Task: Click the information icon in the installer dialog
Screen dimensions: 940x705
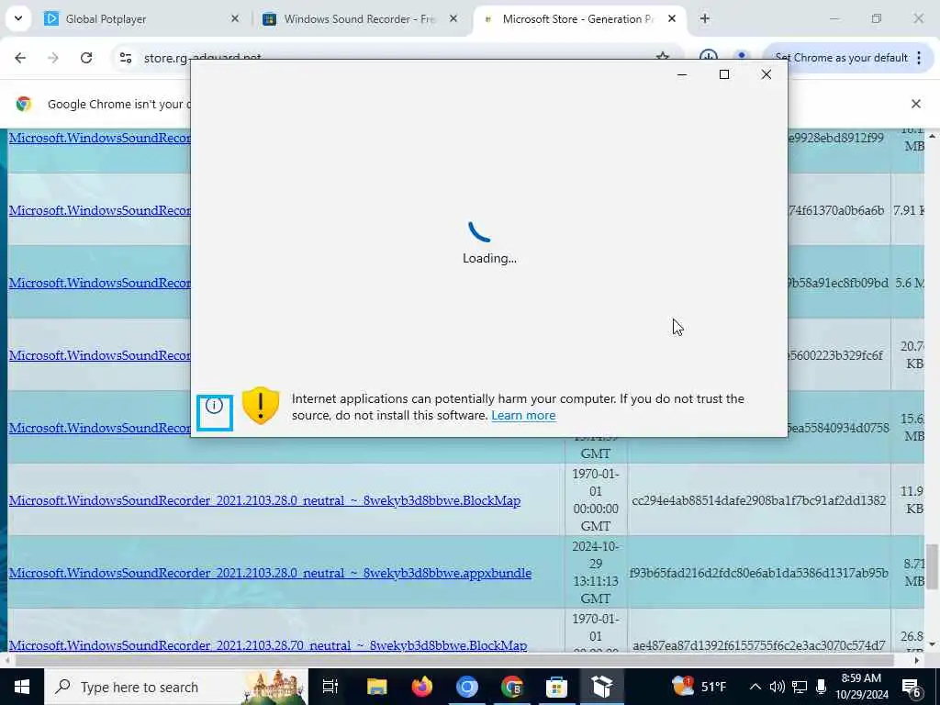Action: (x=214, y=406)
